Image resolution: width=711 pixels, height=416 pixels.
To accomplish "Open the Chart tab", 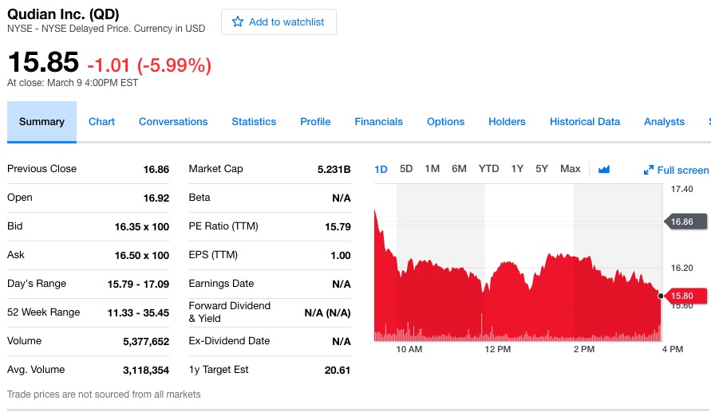I will point(101,122).
